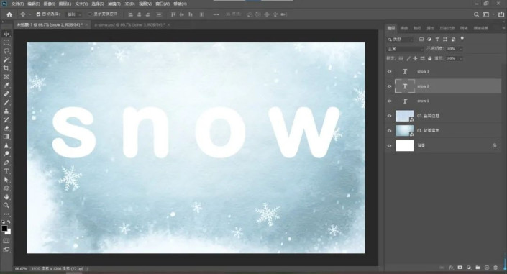
Task: Hide the snow 3 text layer
Action: pyautogui.click(x=389, y=71)
